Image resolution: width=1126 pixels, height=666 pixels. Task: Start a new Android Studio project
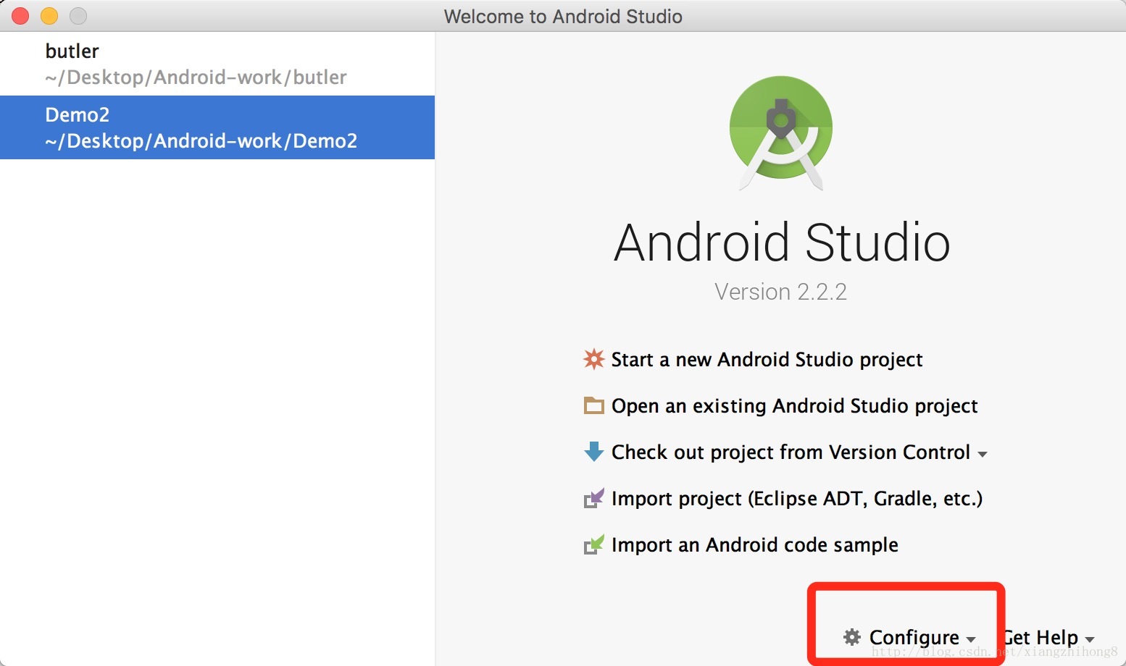tap(767, 360)
